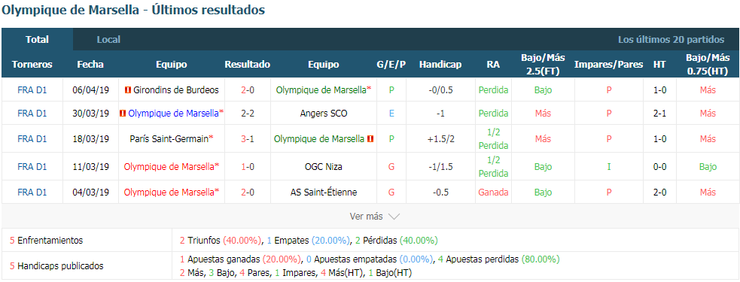The width and height of the screenshot is (740, 282).
Task: Open FRA D1 league link for 04/03/19
Action: [32, 192]
